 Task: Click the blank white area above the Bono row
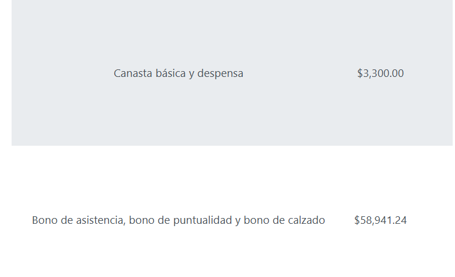[178, 179]
